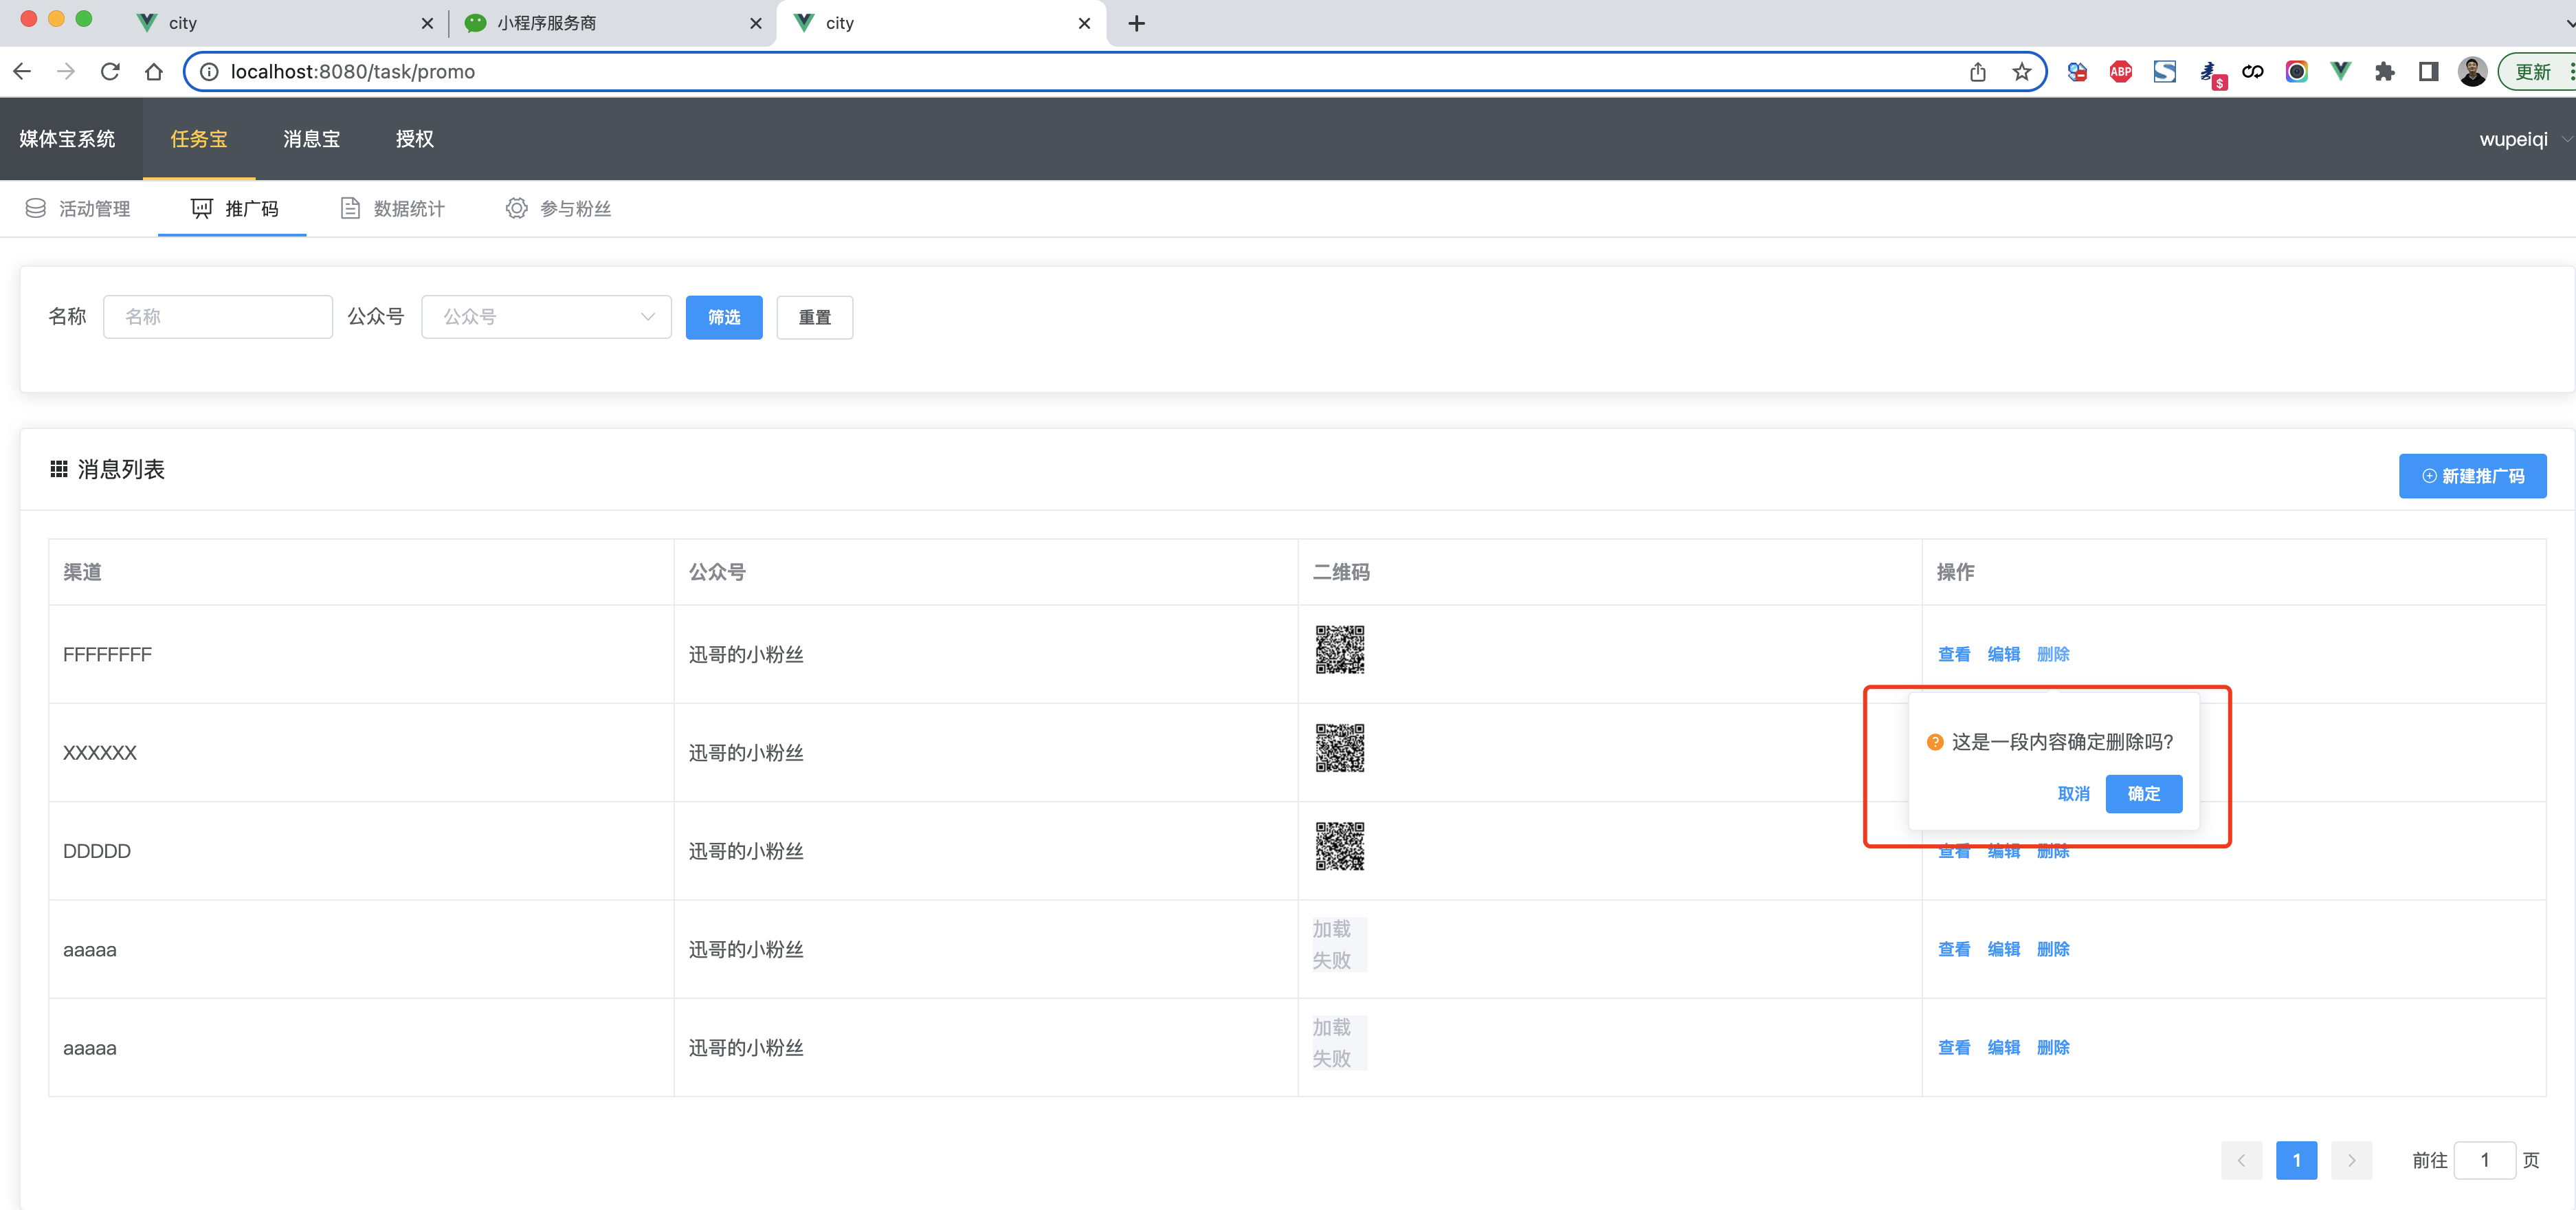Toggle the browser side panel icon
Viewport: 2576px width, 1210px height.
coord(2428,71)
